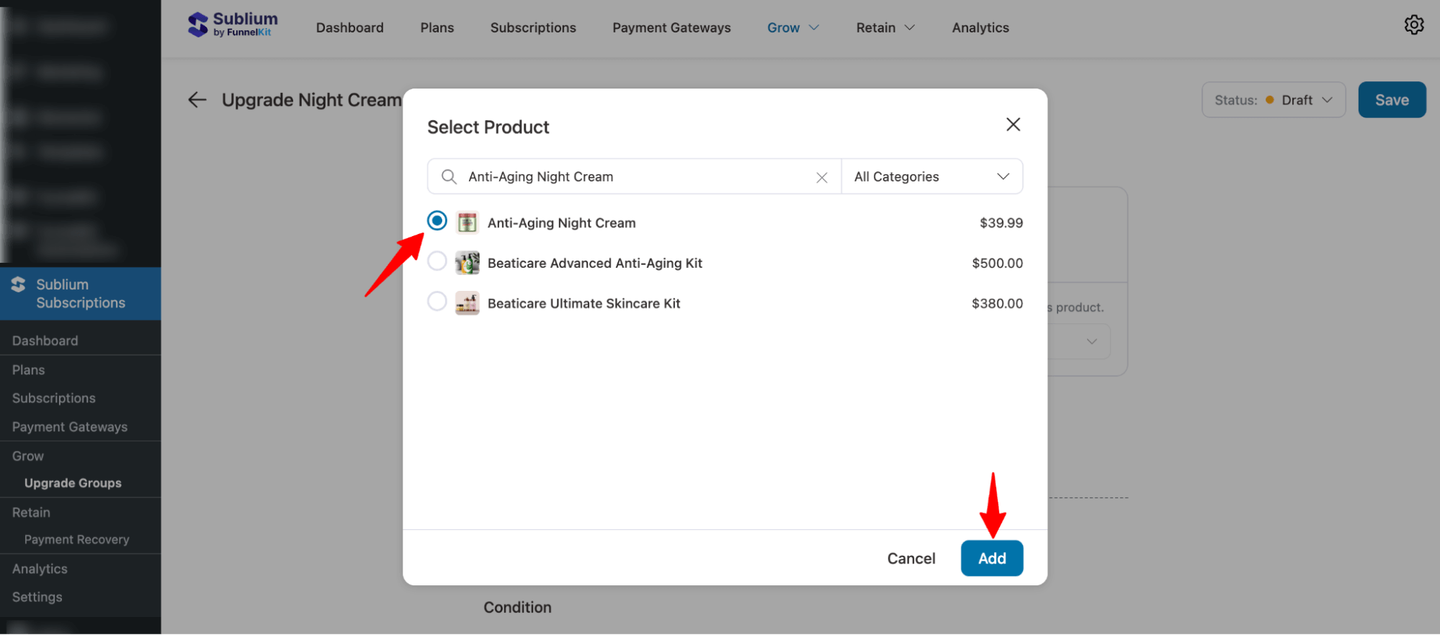Click the search magnifier icon
The width and height of the screenshot is (1440, 635).
[449, 177]
